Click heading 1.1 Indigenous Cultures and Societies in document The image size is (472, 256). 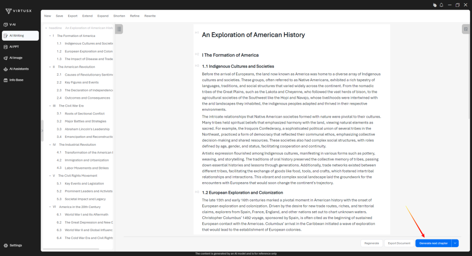[238, 66]
